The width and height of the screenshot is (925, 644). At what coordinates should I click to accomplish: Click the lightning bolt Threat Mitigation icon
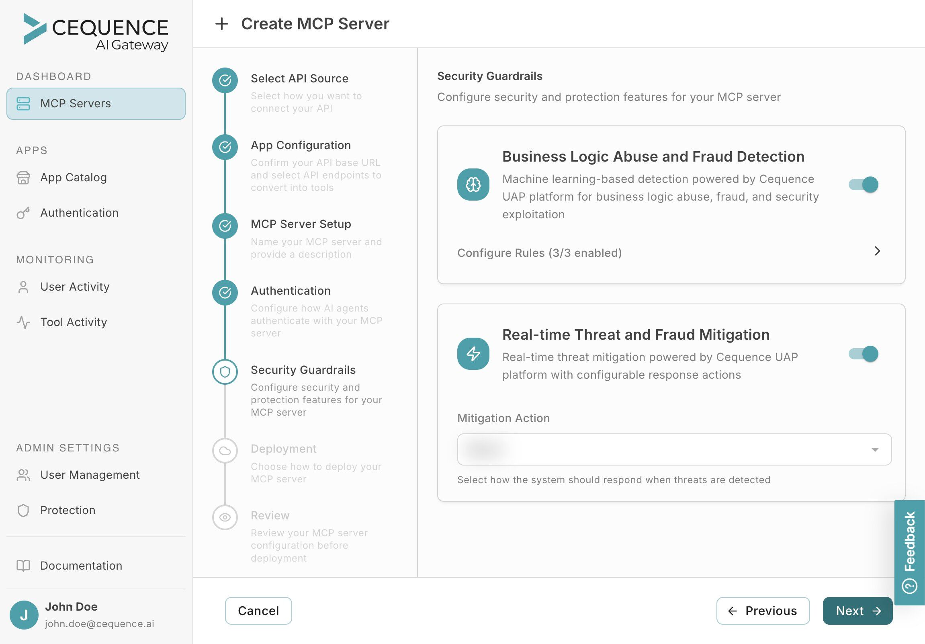click(473, 354)
